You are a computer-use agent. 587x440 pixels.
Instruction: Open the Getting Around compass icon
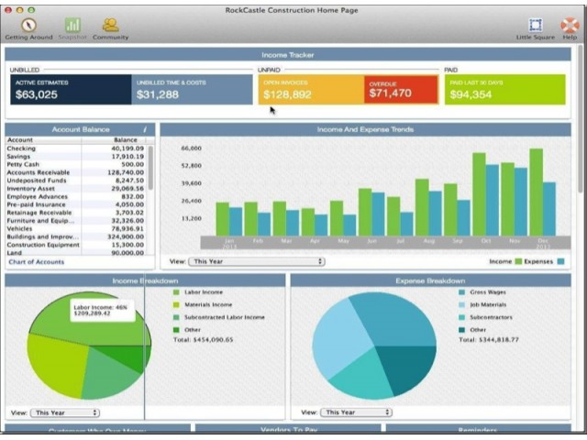click(x=28, y=25)
